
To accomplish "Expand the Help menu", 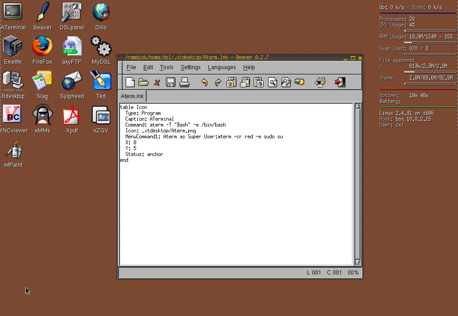I will [249, 67].
